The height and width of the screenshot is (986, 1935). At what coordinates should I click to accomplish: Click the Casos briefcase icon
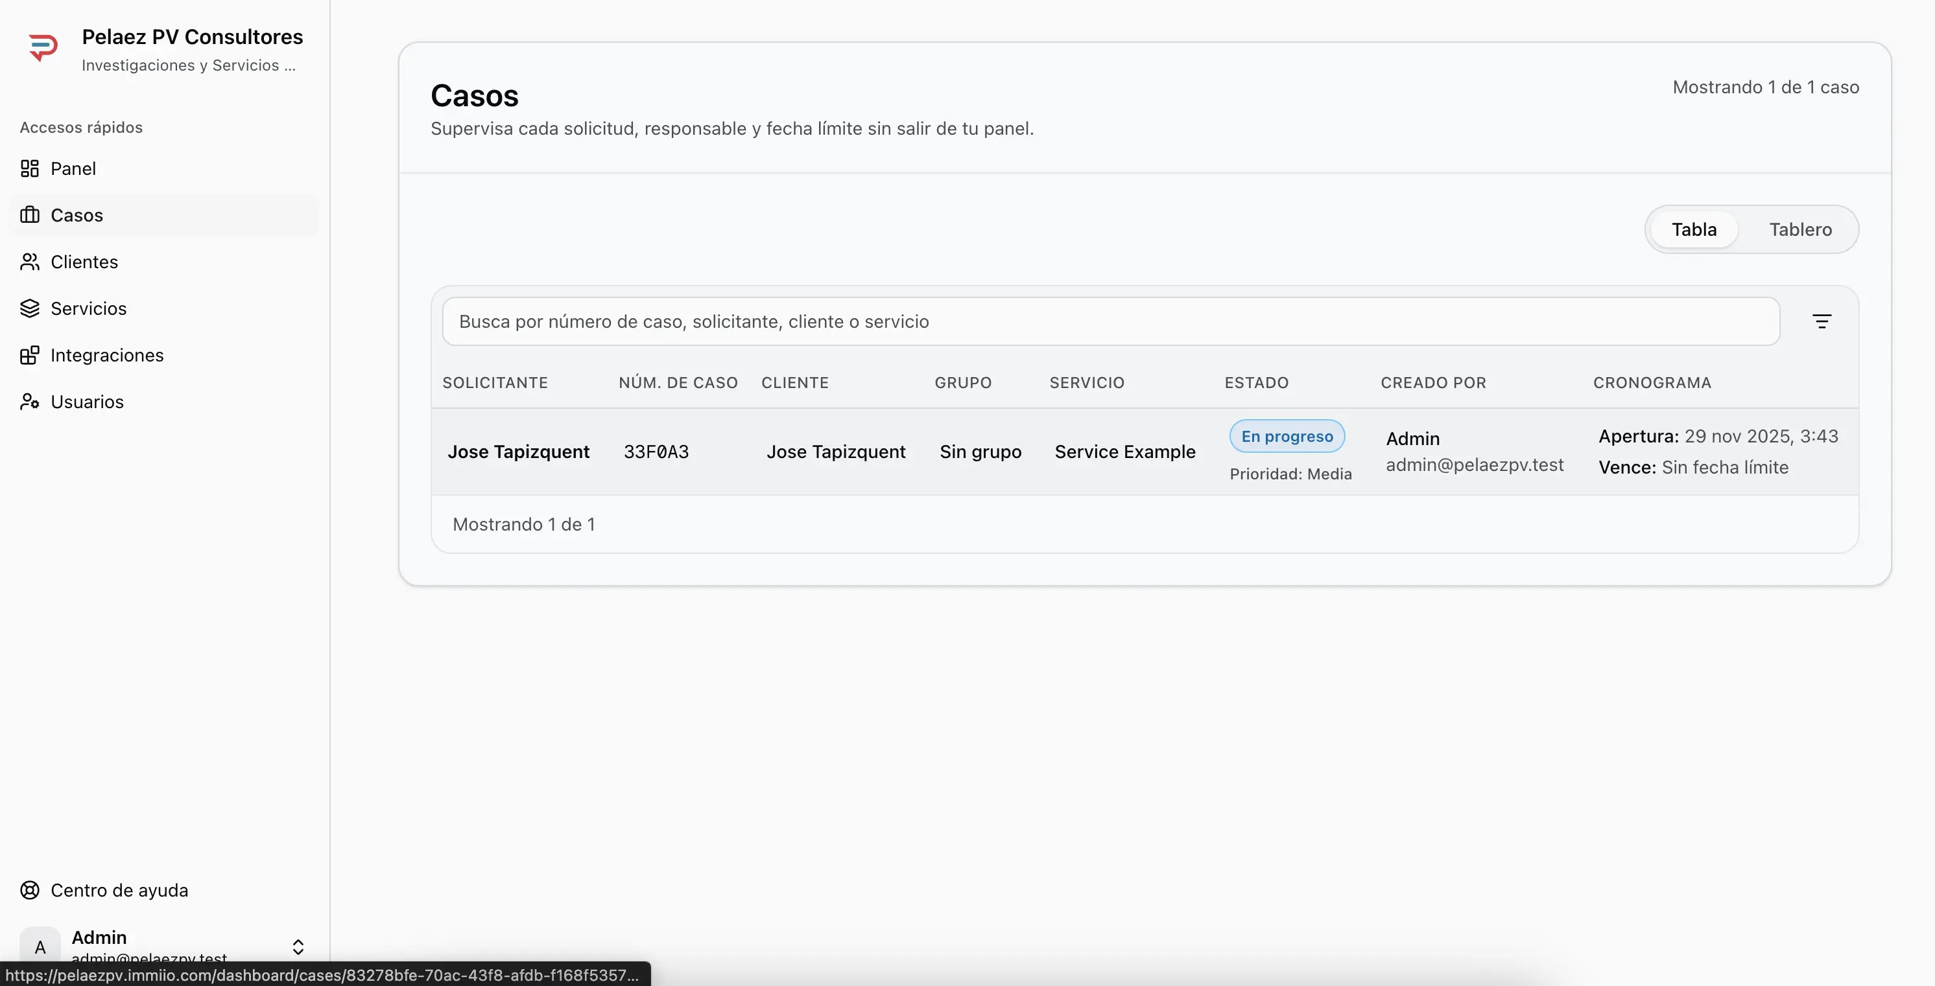29,215
